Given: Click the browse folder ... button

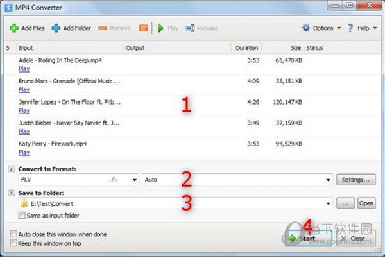Looking at the screenshot, I should tap(345, 203).
